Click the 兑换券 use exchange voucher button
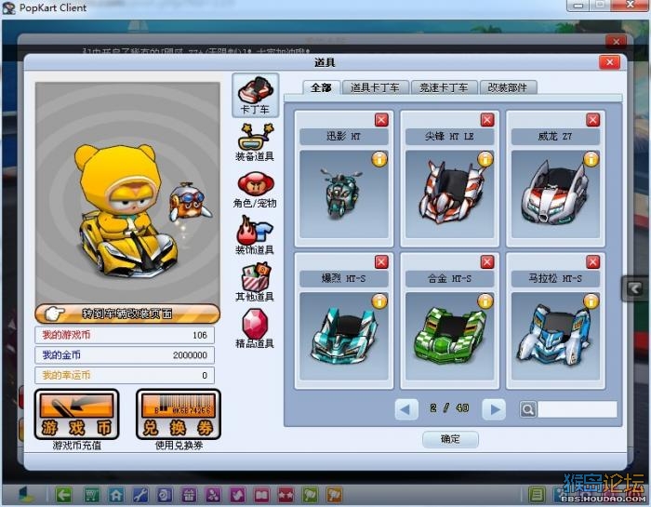This screenshot has height=507, width=651. coord(179,414)
